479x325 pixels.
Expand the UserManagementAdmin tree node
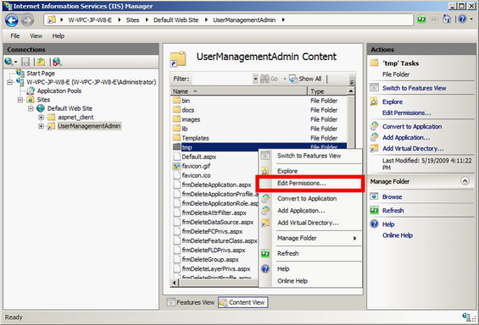(41, 126)
